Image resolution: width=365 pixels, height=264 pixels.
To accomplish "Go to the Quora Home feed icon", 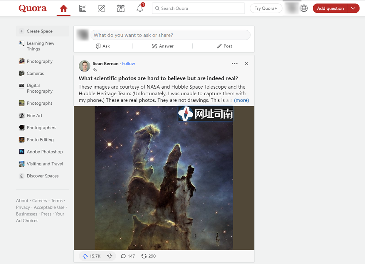I will click(x=64, y=8).
